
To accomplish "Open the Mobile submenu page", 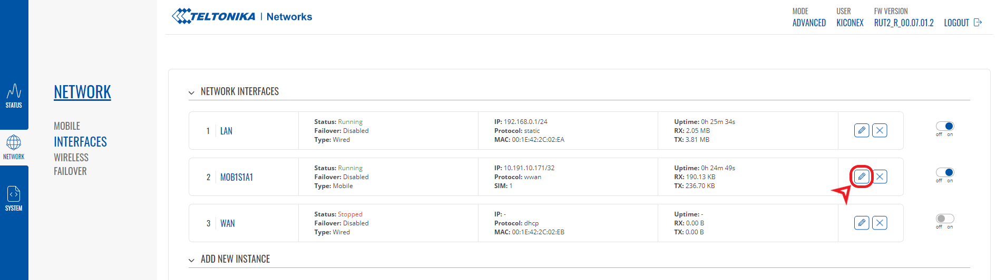I will coord(67,126).
